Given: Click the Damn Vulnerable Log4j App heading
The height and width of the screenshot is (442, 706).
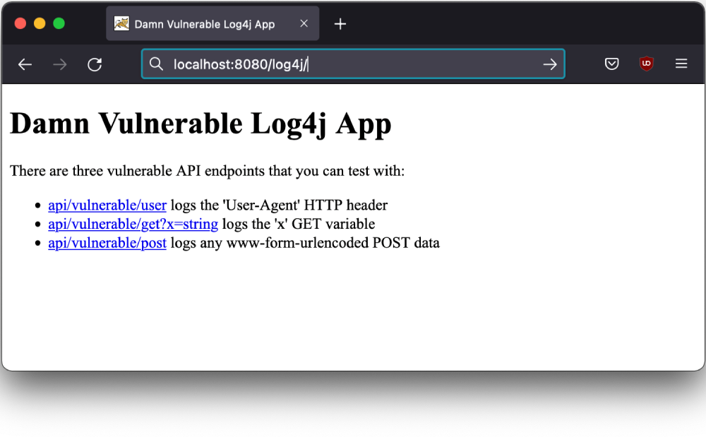Looking at the screenshot, I should [201, 124].
